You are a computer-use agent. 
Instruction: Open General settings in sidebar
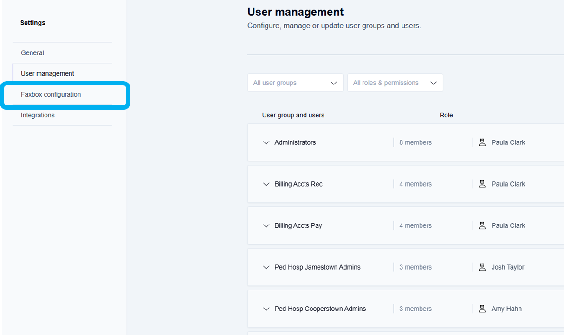[x=32, y=53]
